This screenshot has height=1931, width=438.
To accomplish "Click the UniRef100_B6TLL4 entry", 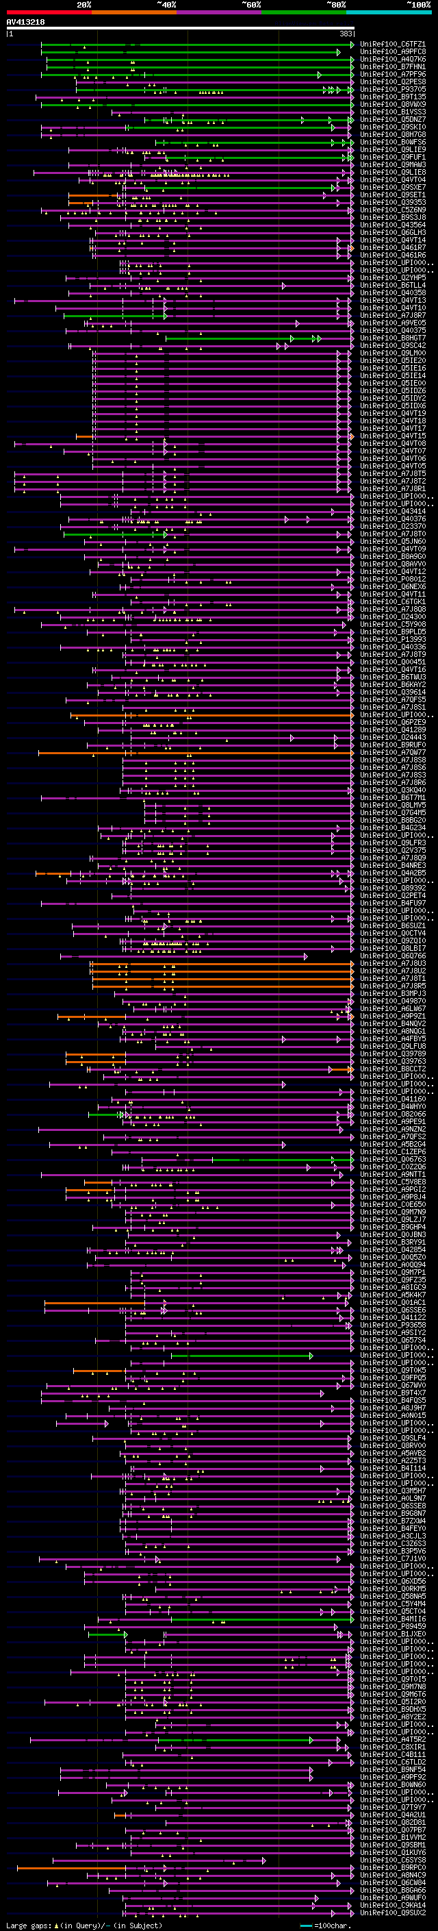I will 393,285.
